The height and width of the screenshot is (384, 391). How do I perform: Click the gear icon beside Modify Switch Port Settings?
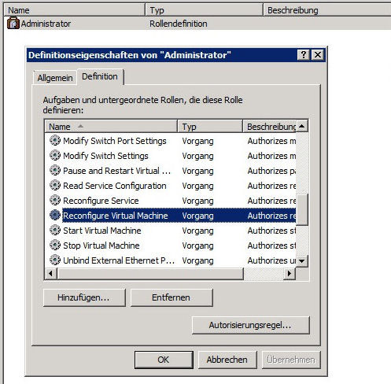pyautogui.click(x=55, y=140)
